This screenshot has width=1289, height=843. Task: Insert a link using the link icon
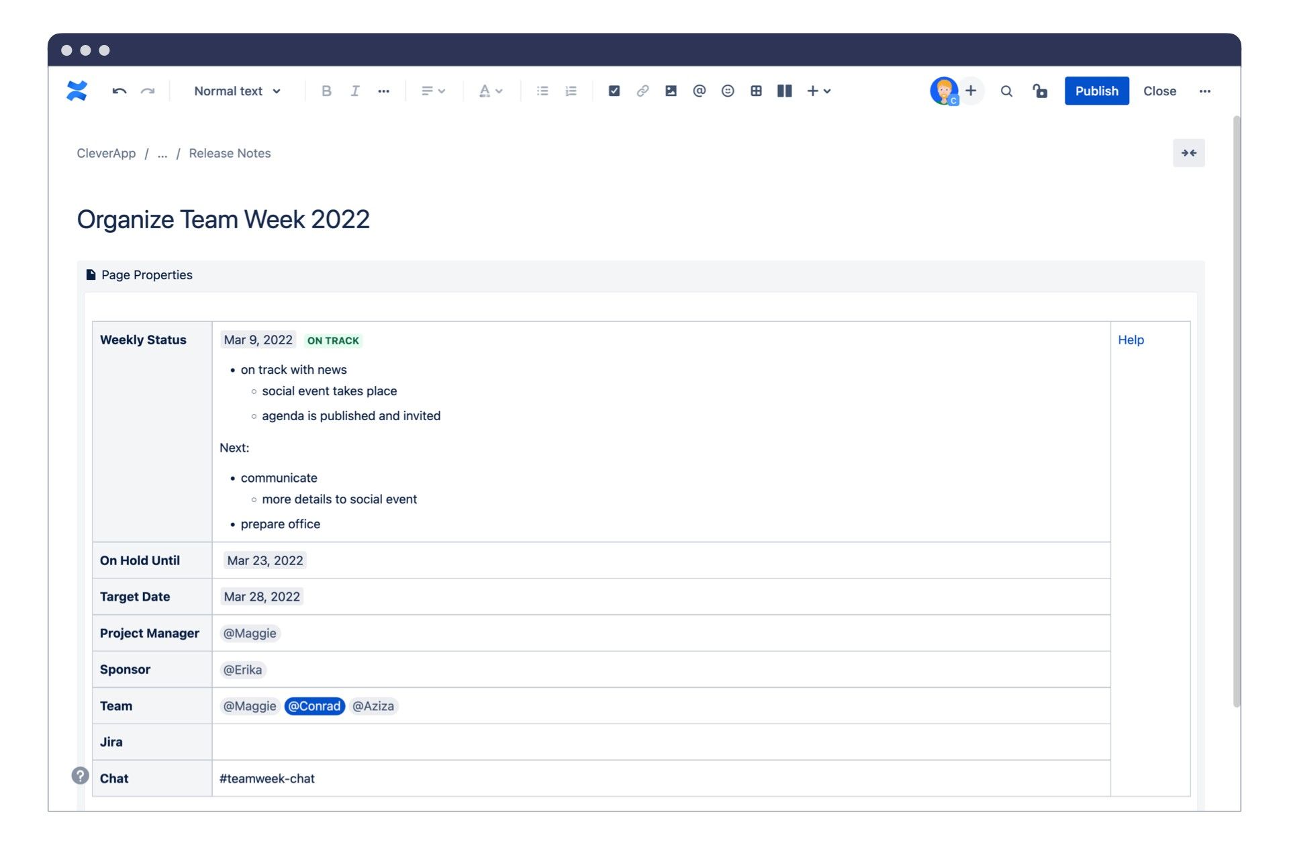[x=642, y=91]
